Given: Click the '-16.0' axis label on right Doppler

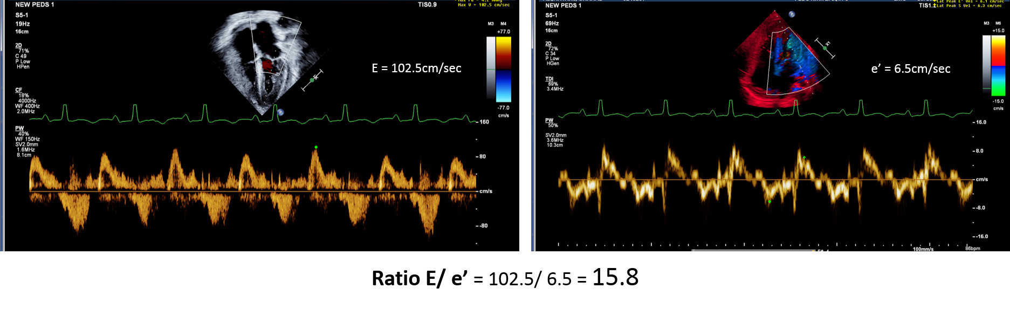Looking at the screenshot, I should click(x=981, y=237).
